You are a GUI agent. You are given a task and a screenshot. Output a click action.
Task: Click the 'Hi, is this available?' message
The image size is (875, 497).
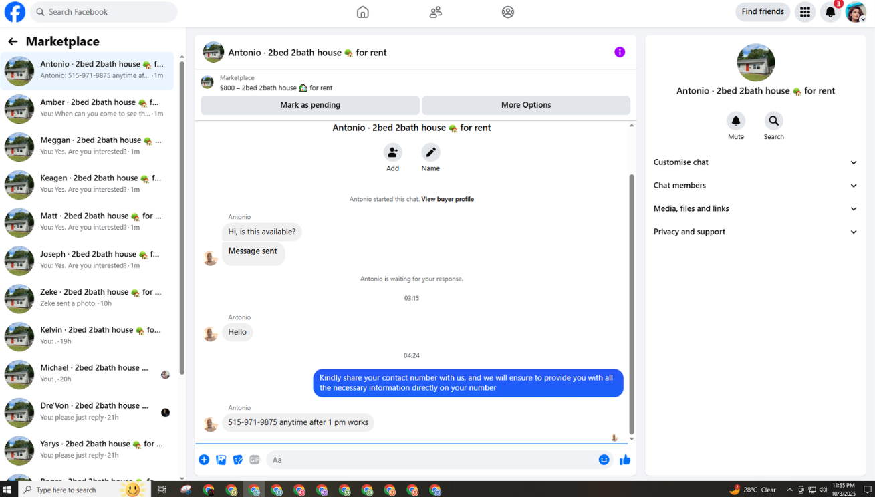(262, 232)
